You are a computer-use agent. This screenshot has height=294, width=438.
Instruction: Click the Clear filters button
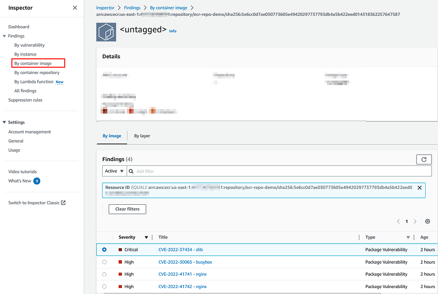point(127,209)
